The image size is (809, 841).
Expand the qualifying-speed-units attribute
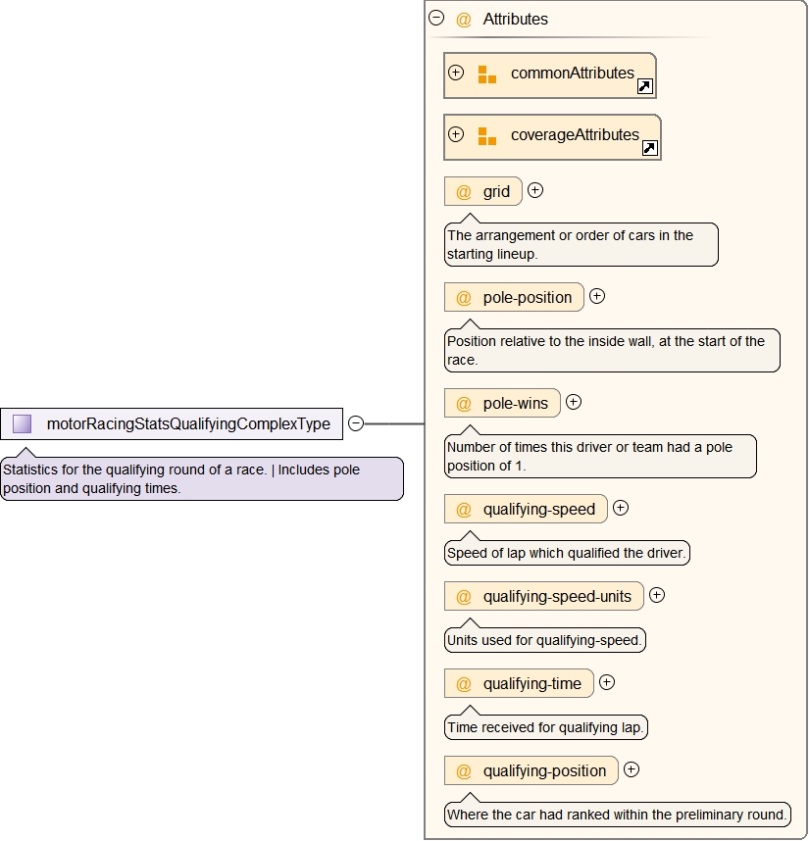coord(657,595)
